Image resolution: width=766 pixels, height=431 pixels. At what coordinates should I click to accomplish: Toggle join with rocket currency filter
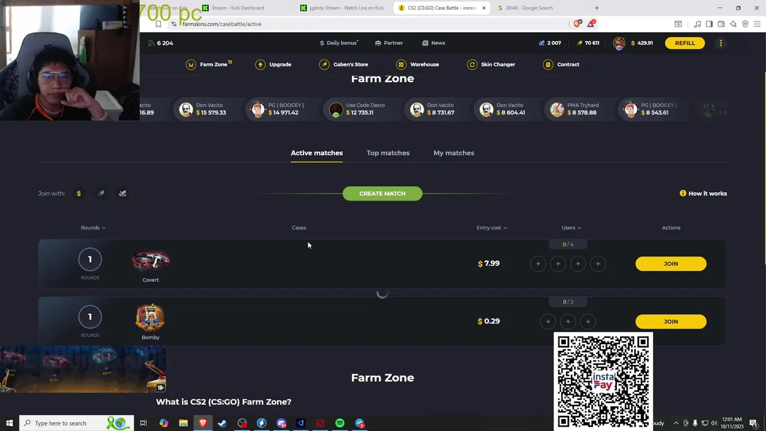[101, 193]
